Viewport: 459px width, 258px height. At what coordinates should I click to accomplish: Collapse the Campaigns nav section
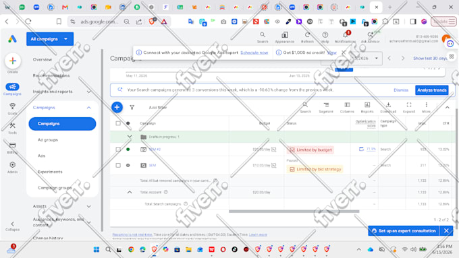pyautogui.click(x=88, y=108)
